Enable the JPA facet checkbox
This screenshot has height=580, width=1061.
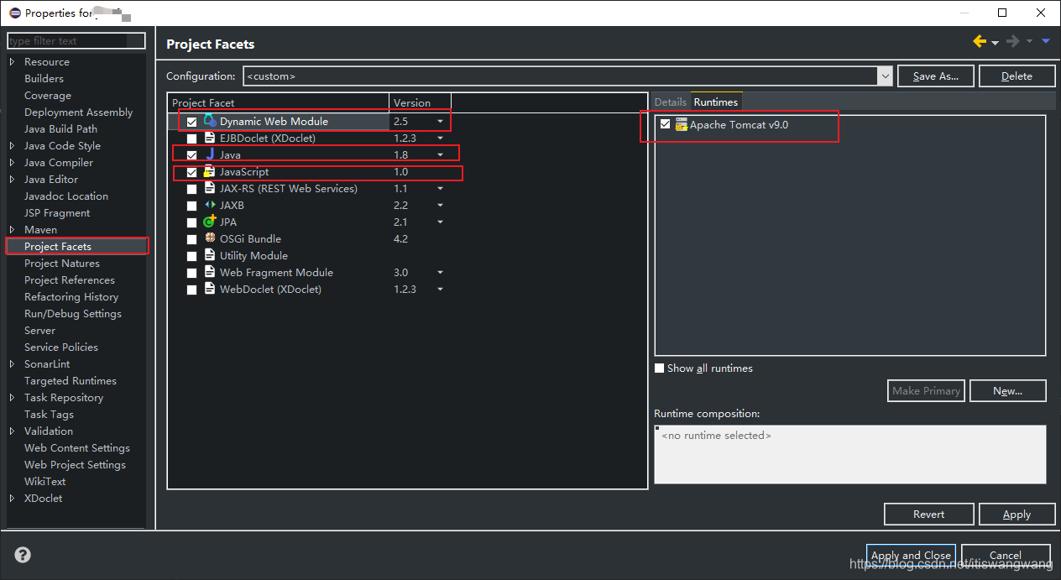[x=191, y=222]
